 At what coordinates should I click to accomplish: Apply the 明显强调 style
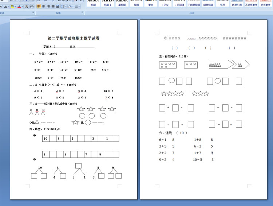click(x=208, y=3)
